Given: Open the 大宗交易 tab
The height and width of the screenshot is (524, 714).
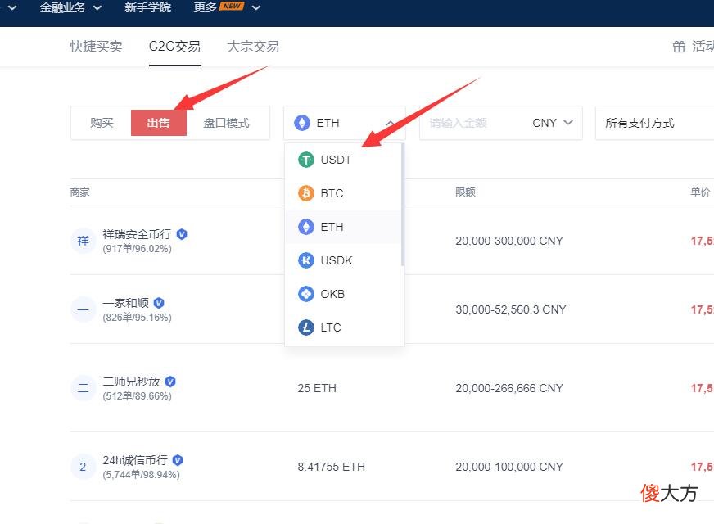Looking at the screenshot, I should [253, 47].
